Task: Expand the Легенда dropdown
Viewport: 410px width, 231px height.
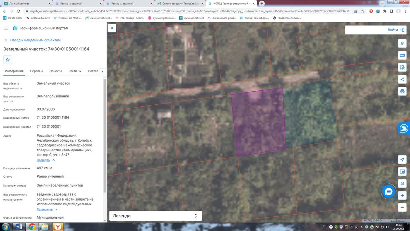Action: tap(155, 216)
